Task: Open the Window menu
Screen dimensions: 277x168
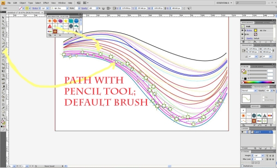Action: tap(62, 3)
